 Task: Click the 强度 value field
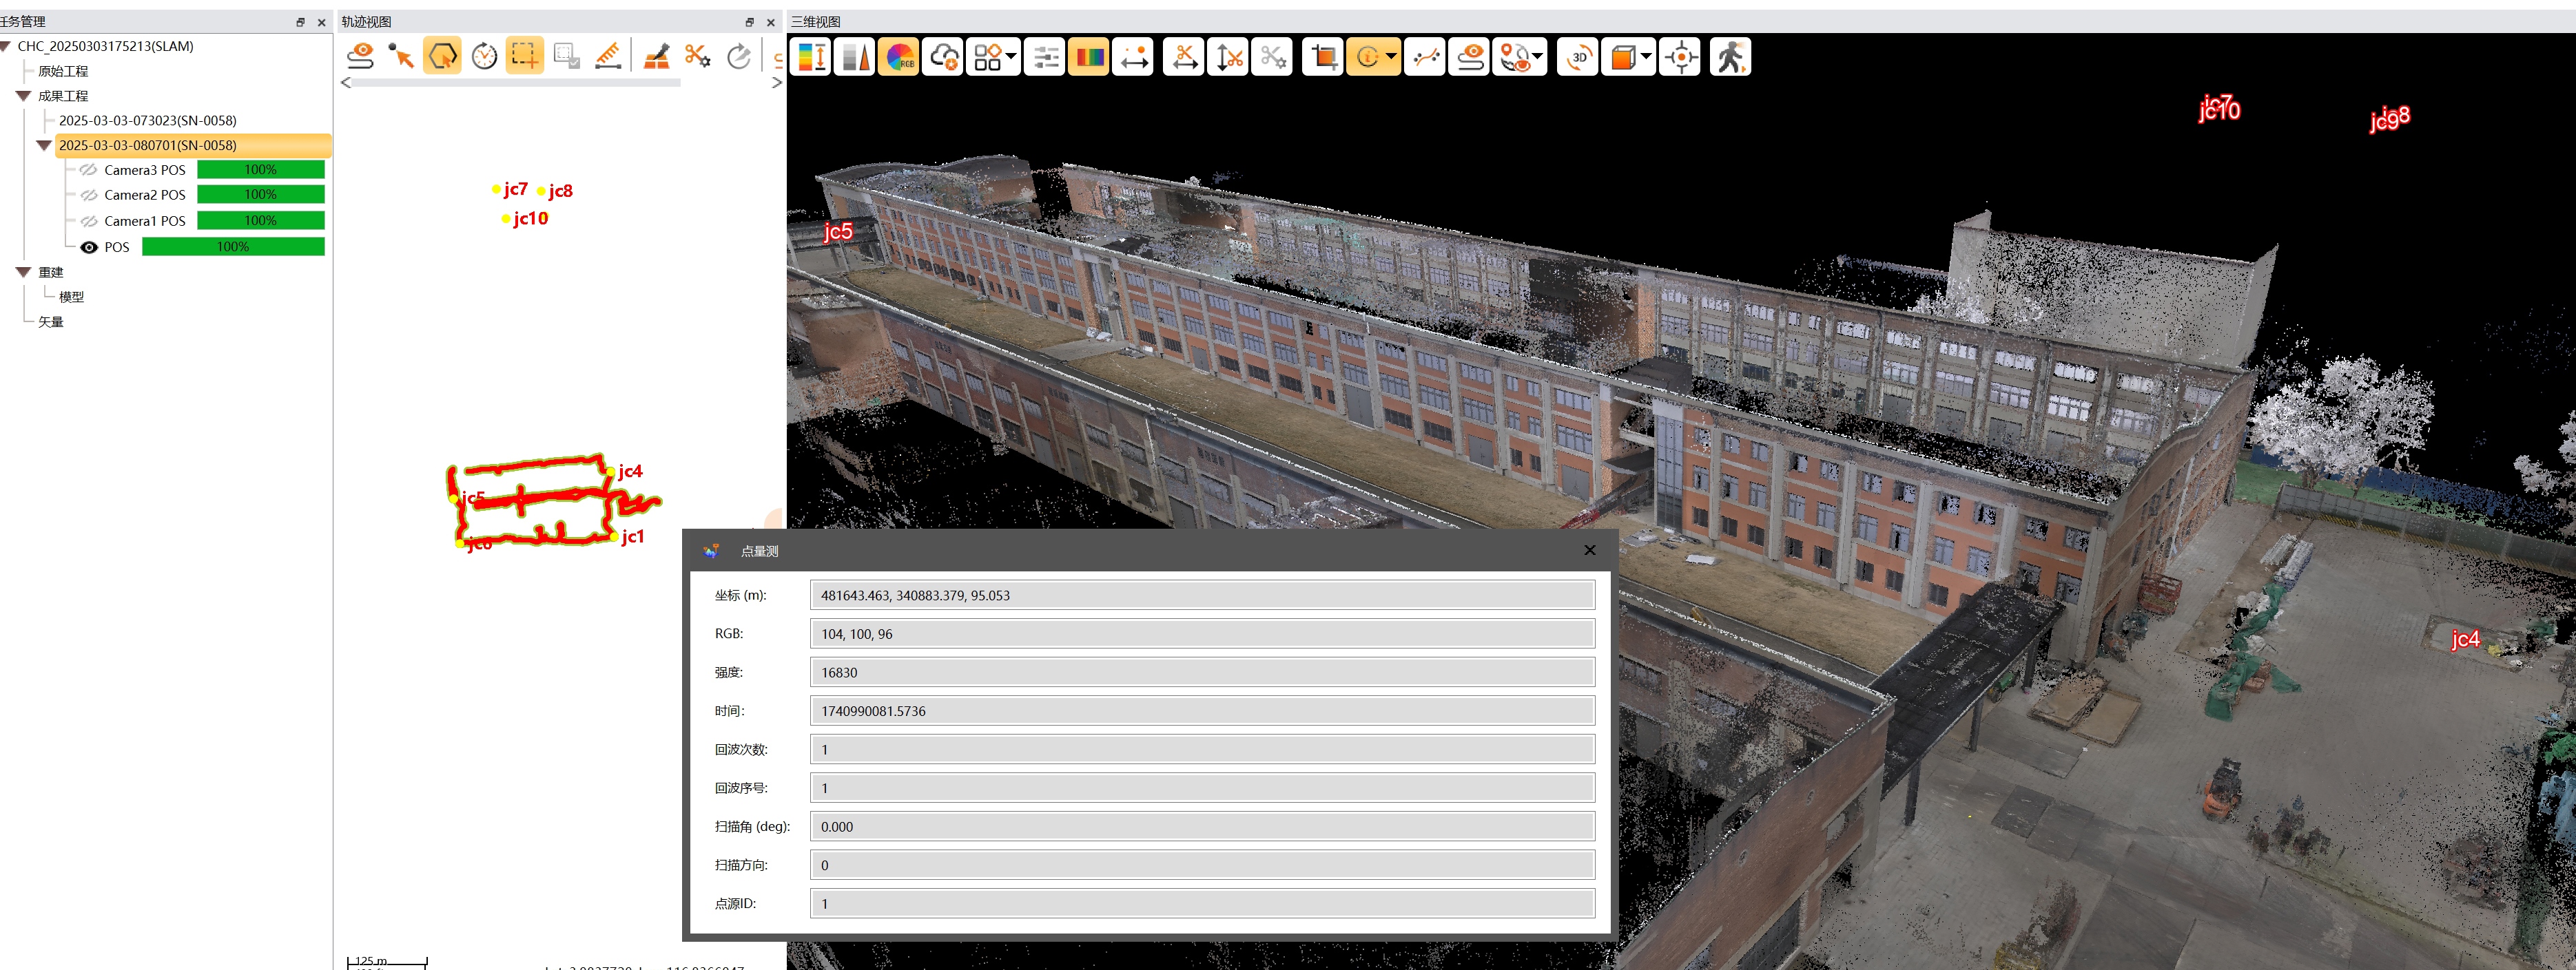pyautogui.click(x=1202, y=673)
